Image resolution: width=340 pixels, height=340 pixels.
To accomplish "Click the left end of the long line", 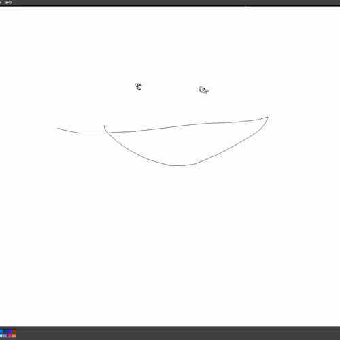I will pyautogui.click(x=58, y=129).
